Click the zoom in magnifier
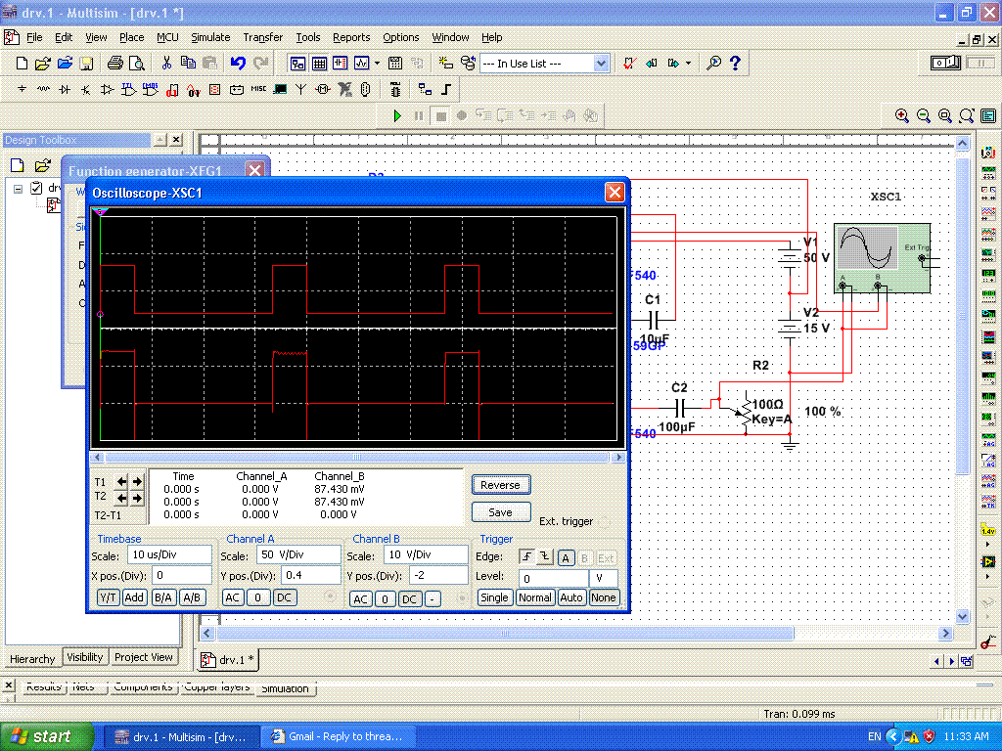 coord(901,115)
